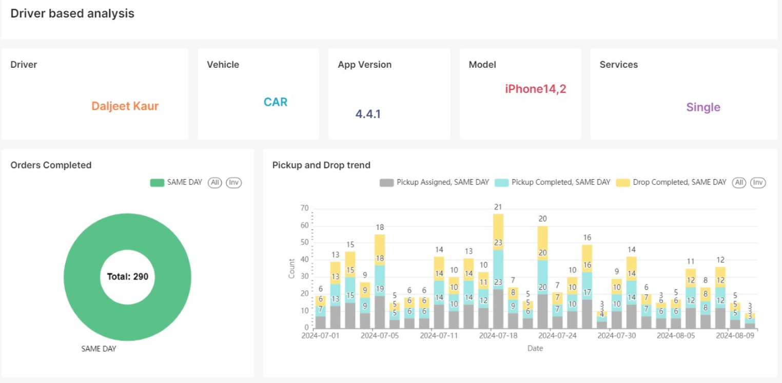The image size is (782, 383).
Task: Click app version value 4.4.1
Action: coord(368,114)
